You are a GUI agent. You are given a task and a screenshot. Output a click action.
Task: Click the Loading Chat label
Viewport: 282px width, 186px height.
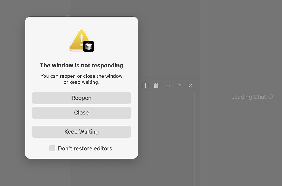(248, 97)
